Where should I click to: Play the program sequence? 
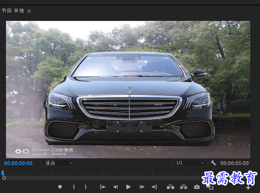point(128,187)
